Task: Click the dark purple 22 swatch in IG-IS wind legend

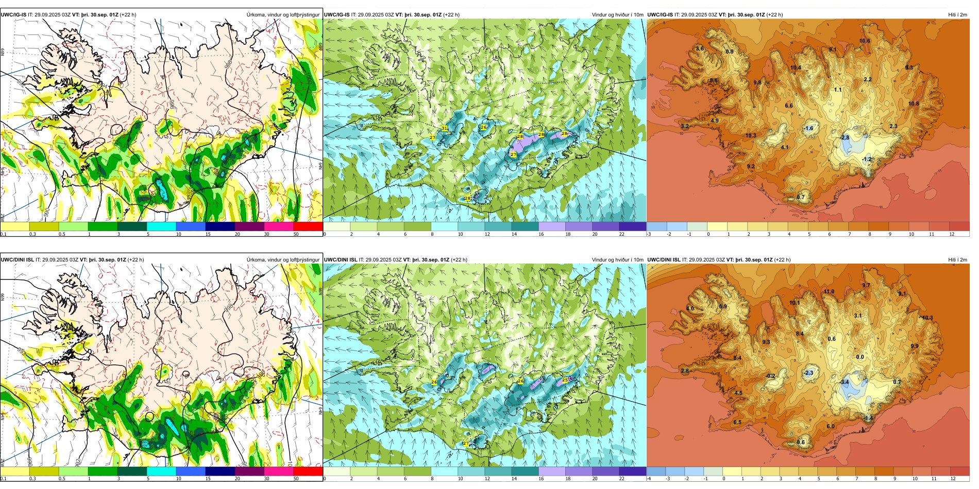Action: click(632, 226)
